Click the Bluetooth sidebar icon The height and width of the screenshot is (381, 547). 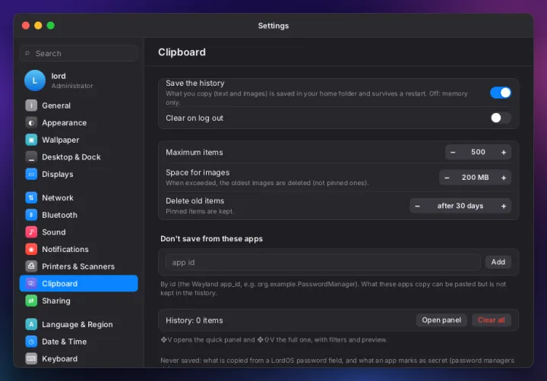pyautogui.click(x=31, y=215)
